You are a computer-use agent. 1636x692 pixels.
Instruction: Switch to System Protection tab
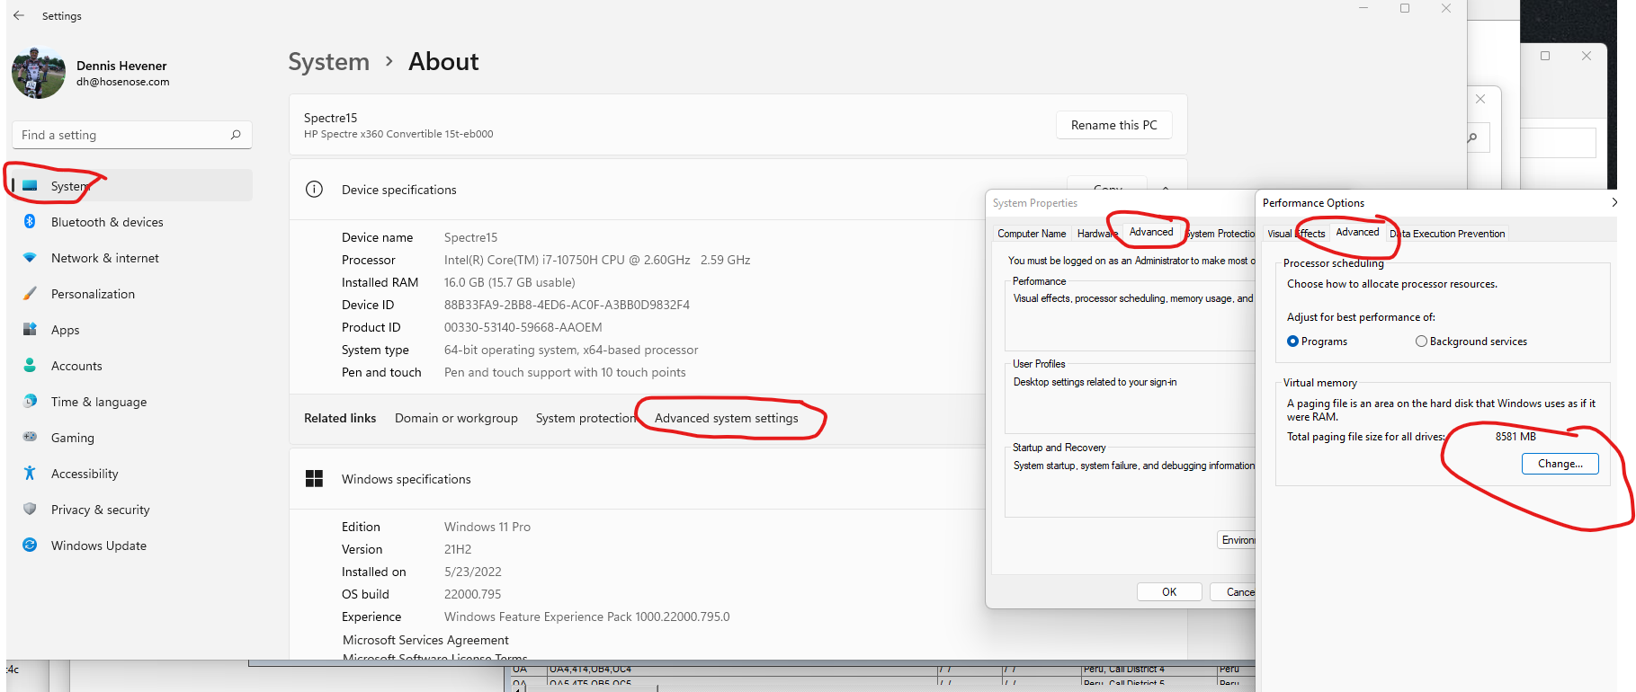tap(1220, 234)
